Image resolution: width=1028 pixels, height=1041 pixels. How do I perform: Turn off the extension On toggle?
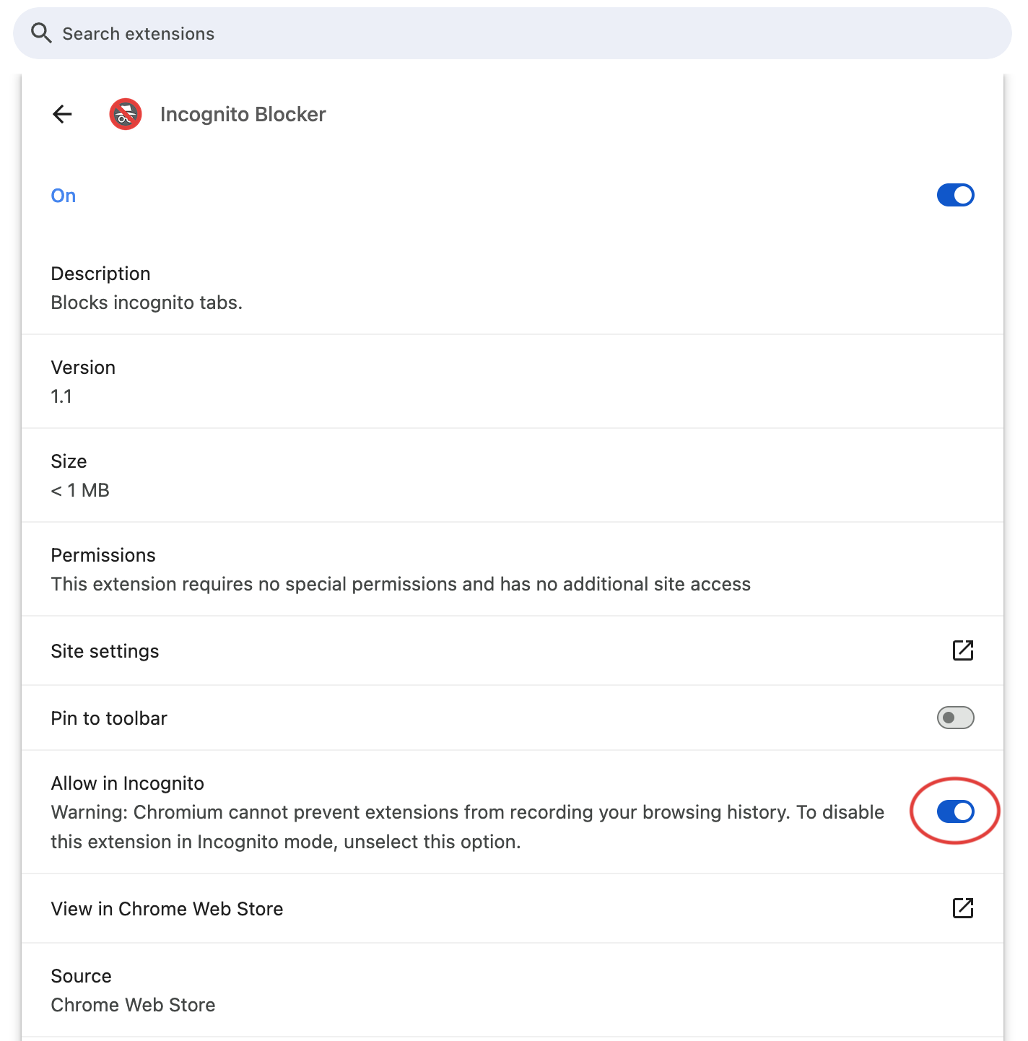point(955,195)
